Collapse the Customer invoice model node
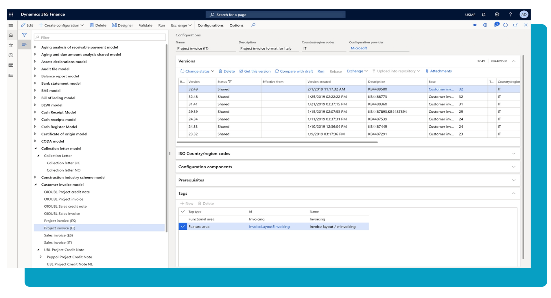 pyautogui.click(x=36, y=185)
